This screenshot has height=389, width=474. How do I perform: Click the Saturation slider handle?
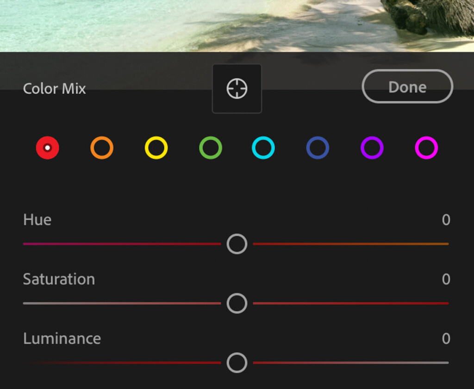237,303
